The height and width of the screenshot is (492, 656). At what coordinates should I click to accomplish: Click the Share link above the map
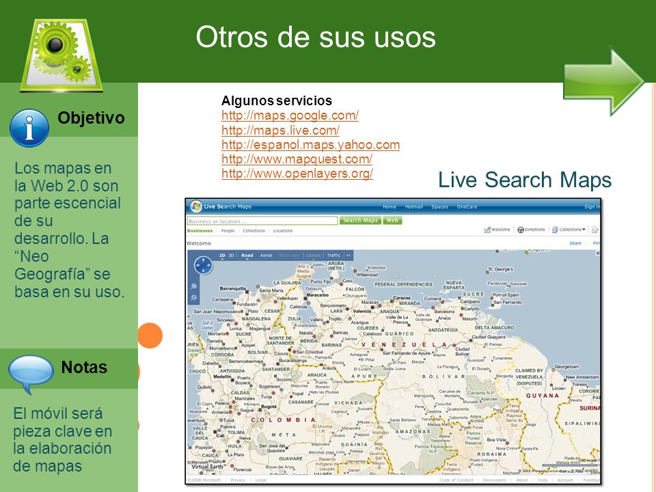point(575,243)
